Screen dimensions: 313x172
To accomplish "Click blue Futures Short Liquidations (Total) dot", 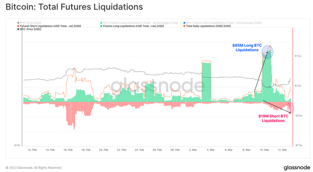I will pos(184,23).
